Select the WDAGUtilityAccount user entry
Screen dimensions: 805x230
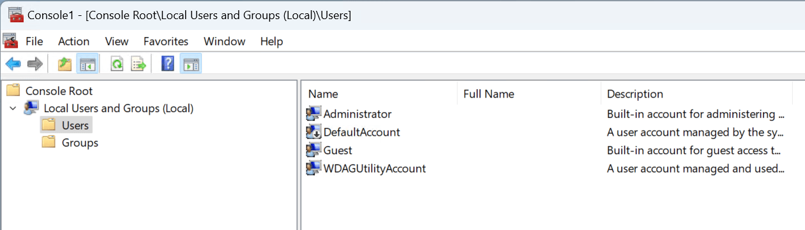tap(375, 169)
